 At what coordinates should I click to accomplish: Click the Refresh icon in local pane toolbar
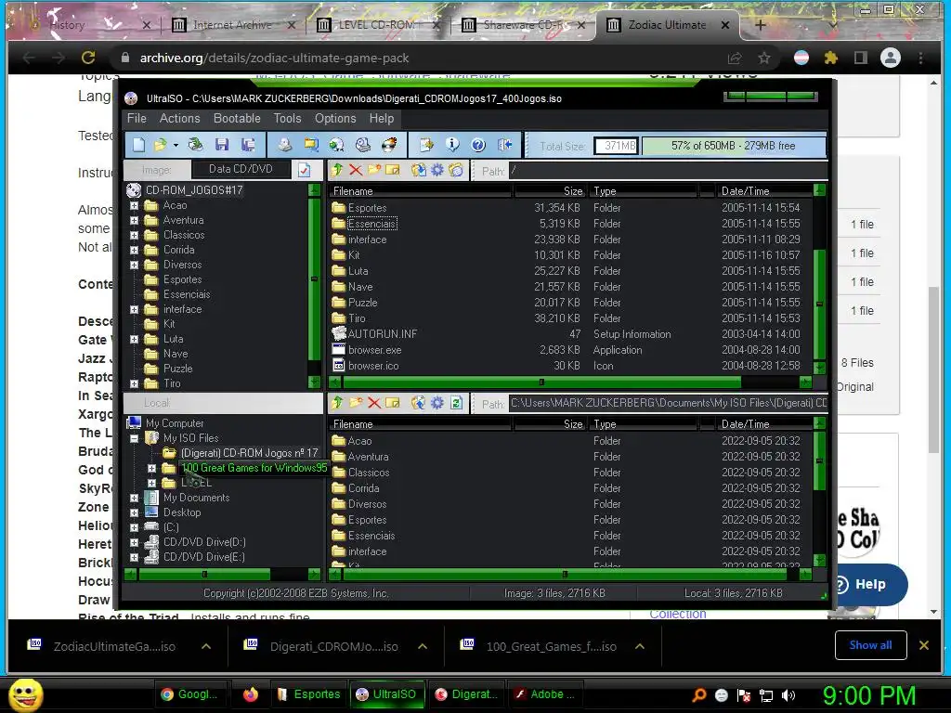coord(456,403)
